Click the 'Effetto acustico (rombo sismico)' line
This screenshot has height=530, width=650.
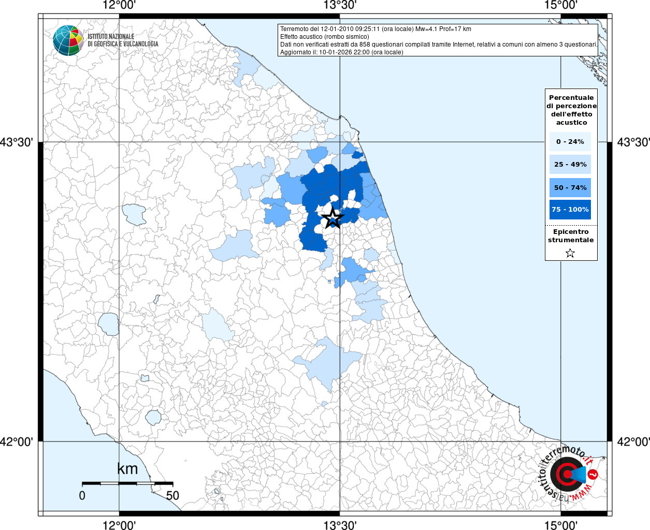click(325, 37)
